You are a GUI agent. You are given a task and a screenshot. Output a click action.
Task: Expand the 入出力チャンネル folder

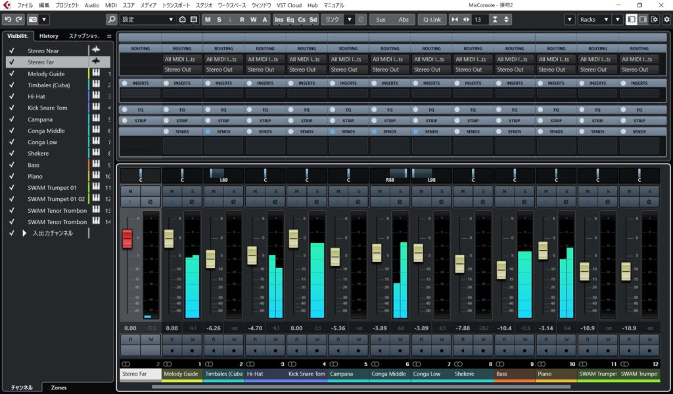coord(25,233)
